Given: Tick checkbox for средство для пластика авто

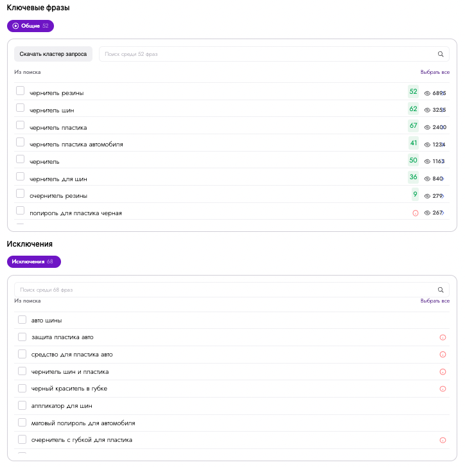Looking at the screenshot, I should (22, 354).
